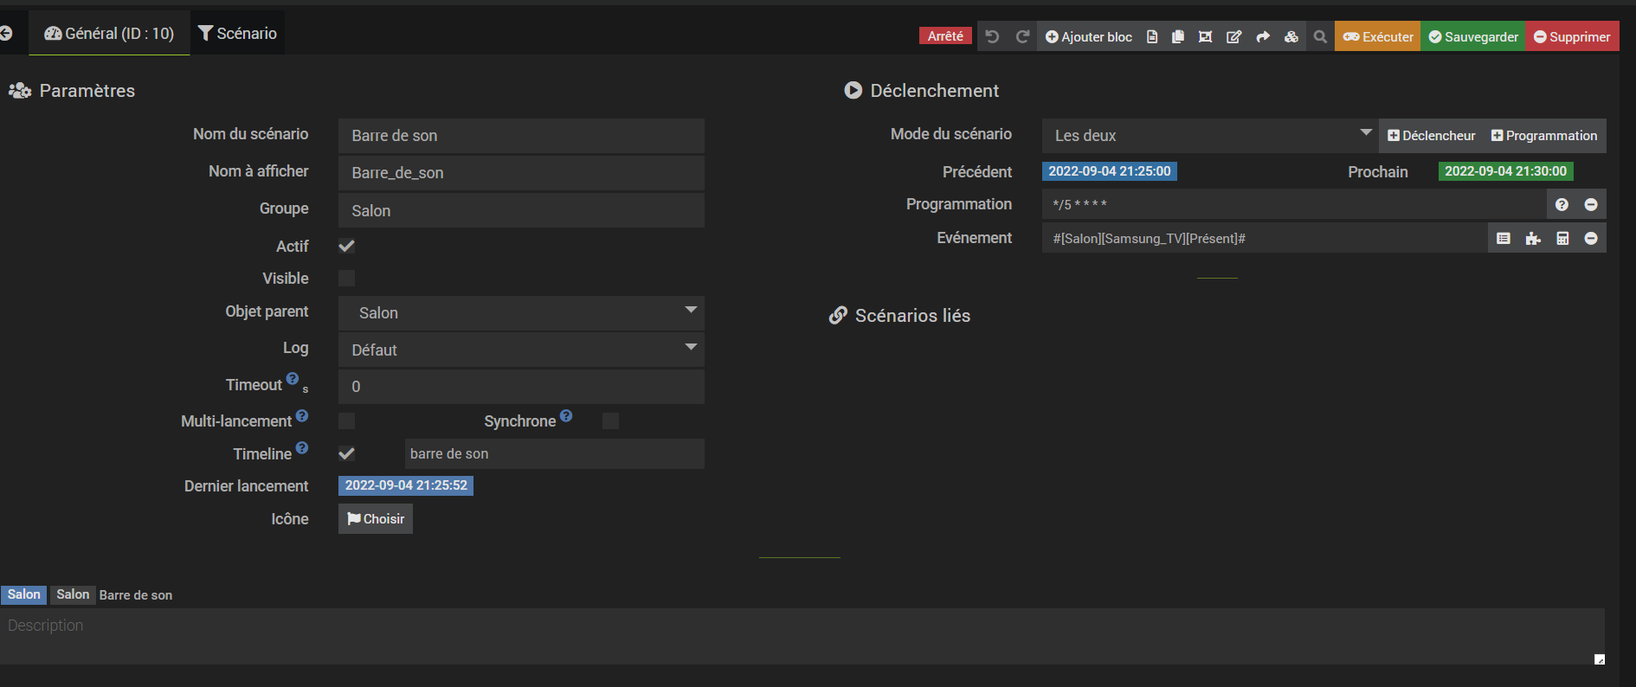The width and height of the screenshot is (1636, 687).
Task: Enable the Synchrone checkbox
Action: 610,421
